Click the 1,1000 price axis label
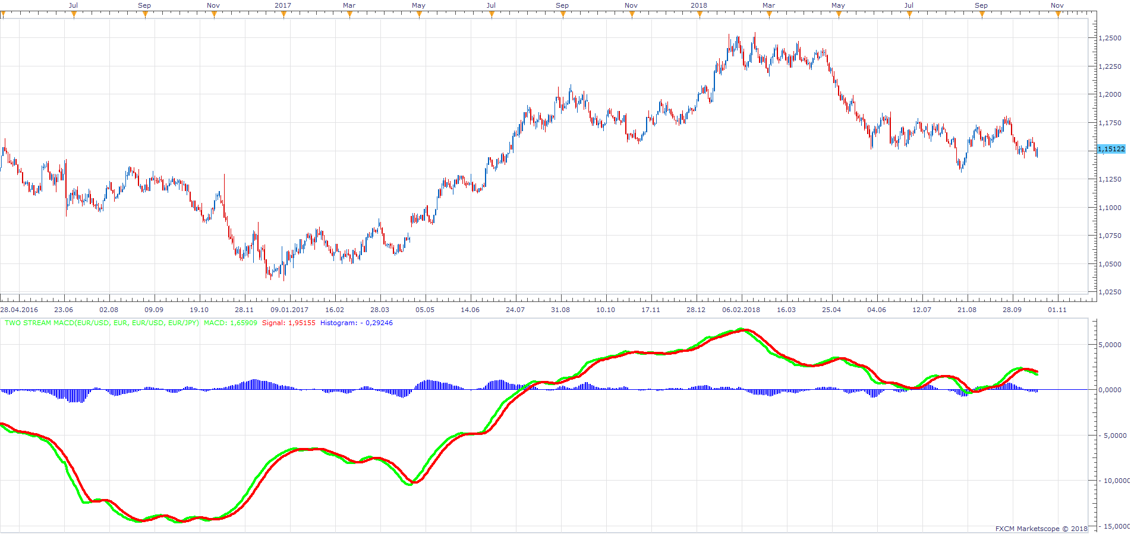Viewport: 1131px width, 534px height. pyautogui.click(x=1110, y=208)
